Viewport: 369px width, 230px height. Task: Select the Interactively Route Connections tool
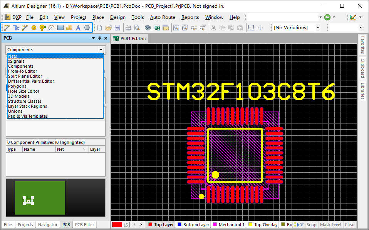(7, 28)
